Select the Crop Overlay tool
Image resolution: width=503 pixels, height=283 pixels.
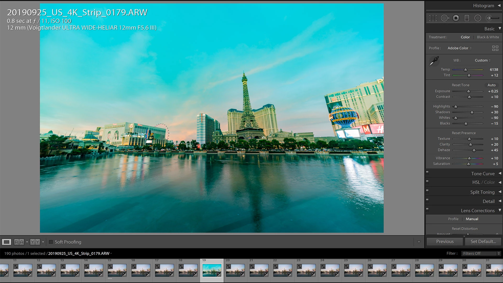tap(433, 18)
